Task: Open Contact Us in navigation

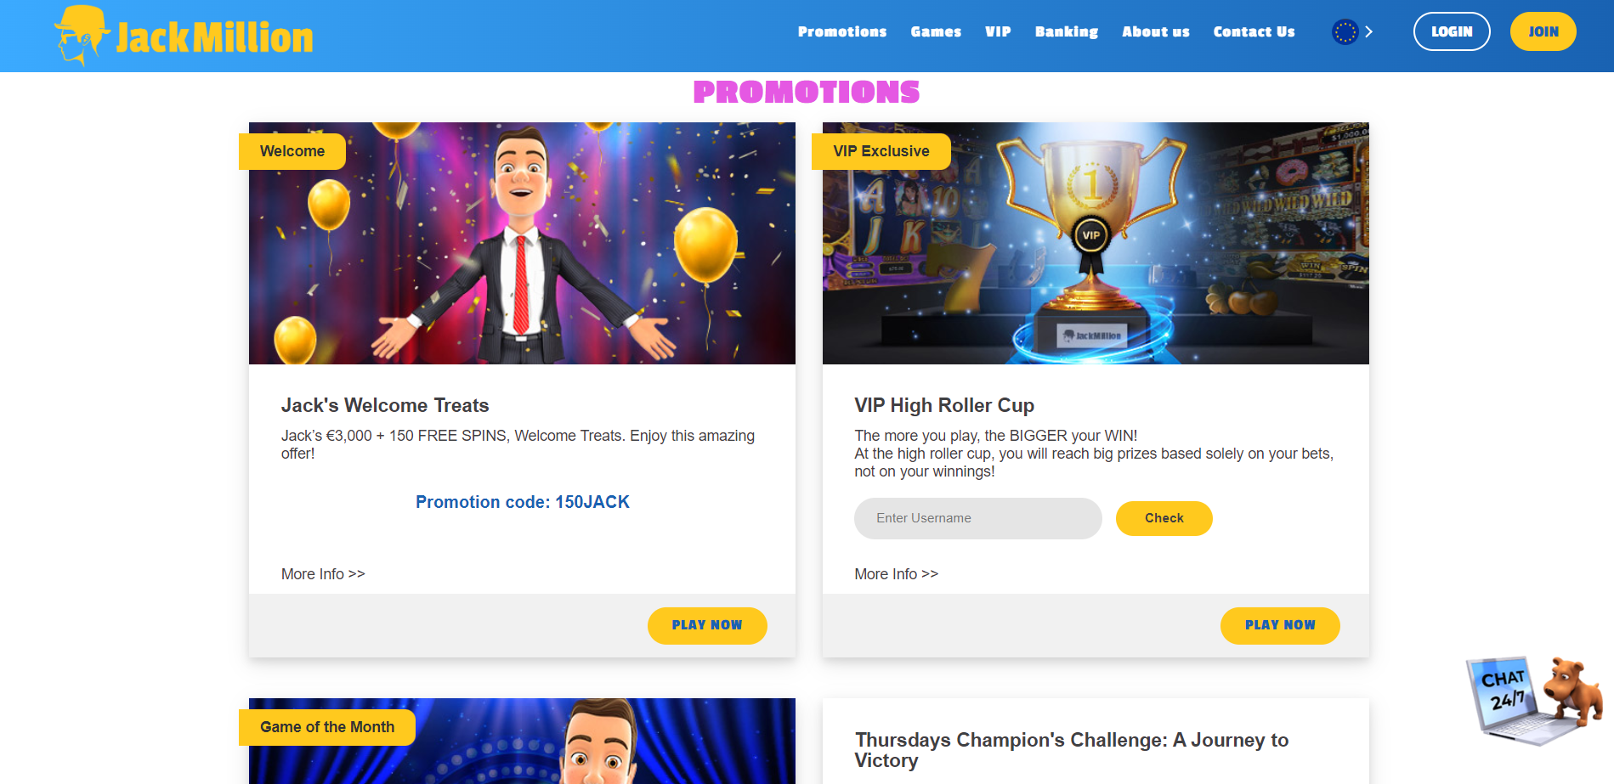Action: click(1254, 31)
